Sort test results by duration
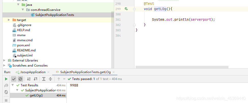 [36, 79]
